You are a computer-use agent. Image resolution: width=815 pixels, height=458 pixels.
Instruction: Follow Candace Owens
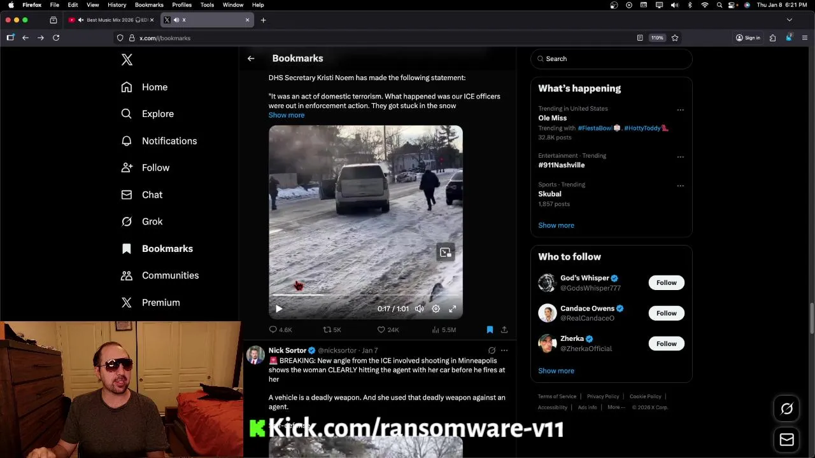point(666,313)
